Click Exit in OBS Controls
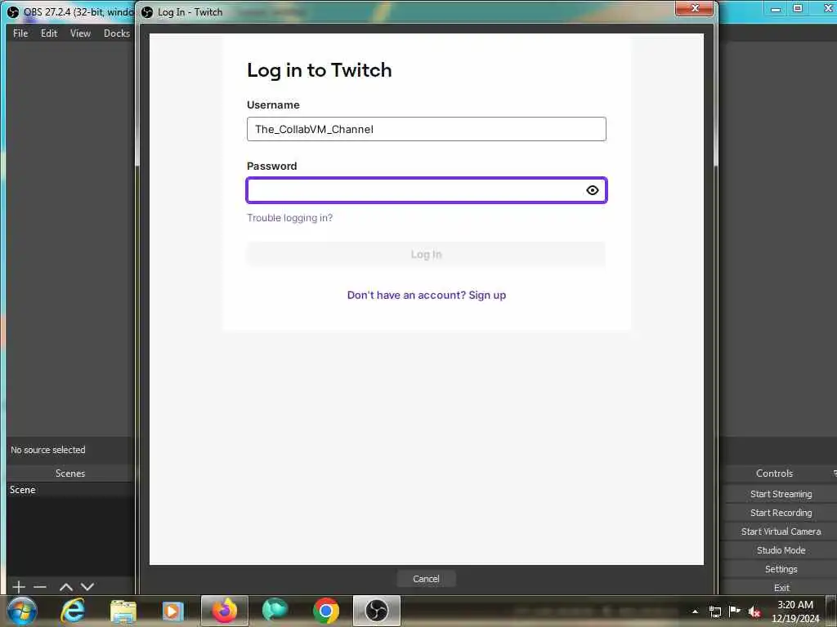 [781, 588]
